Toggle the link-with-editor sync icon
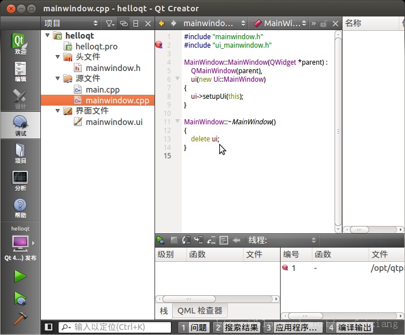The width and height of the screenshot is (405, 335). 123,23
